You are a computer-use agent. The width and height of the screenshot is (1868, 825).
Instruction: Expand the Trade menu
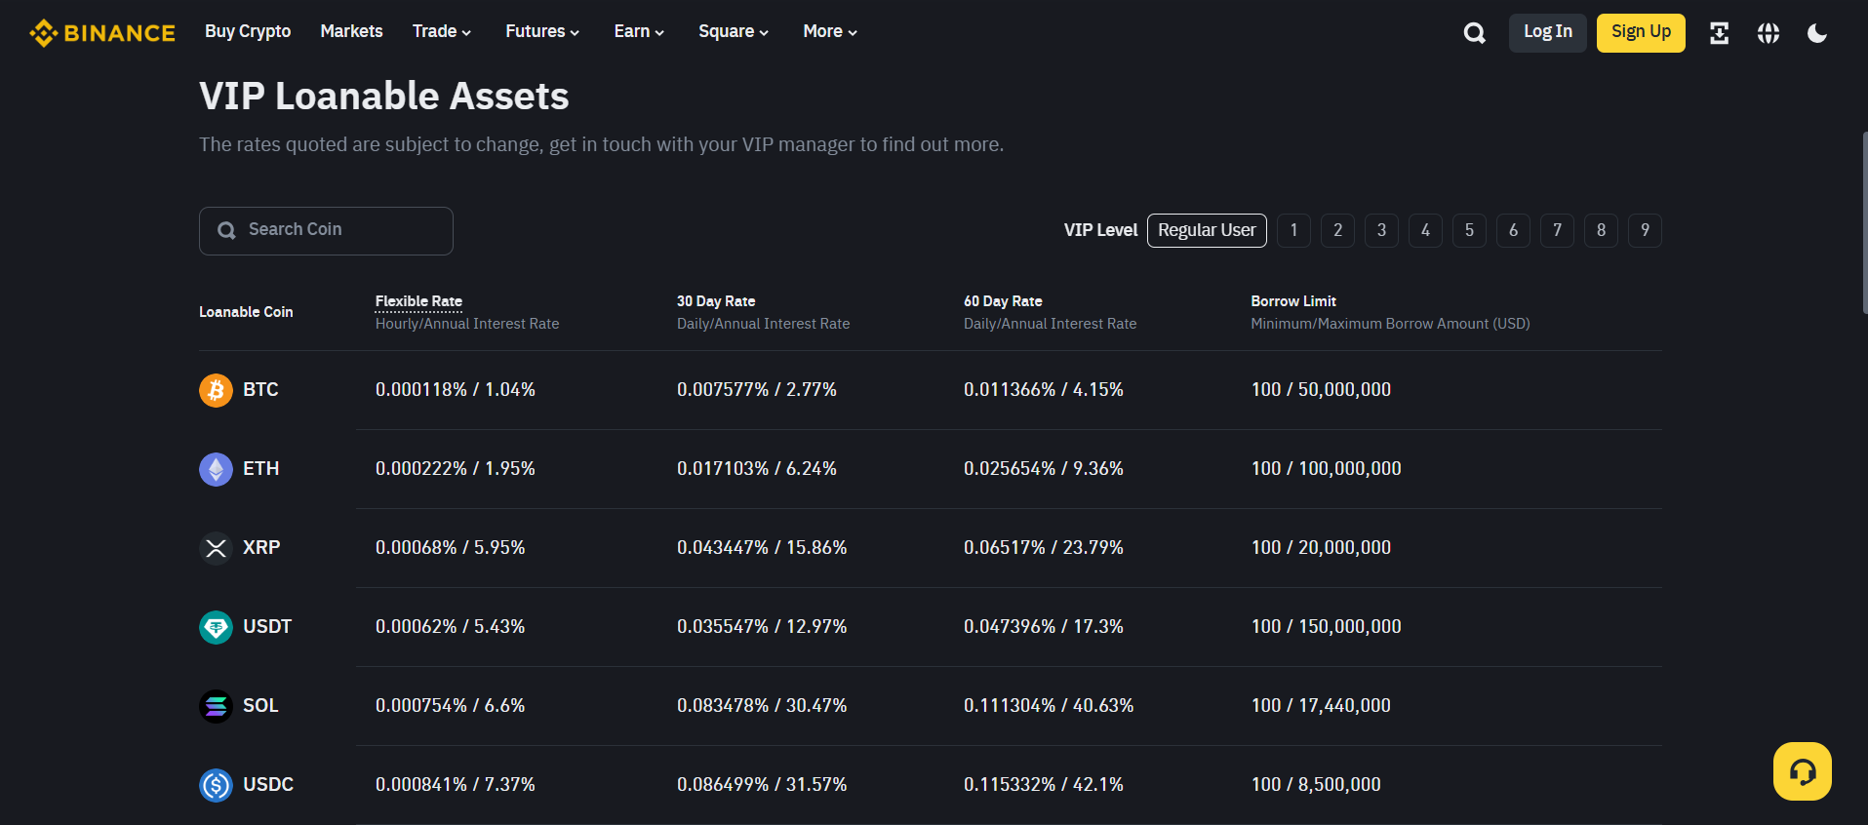(x=442, y=31)
